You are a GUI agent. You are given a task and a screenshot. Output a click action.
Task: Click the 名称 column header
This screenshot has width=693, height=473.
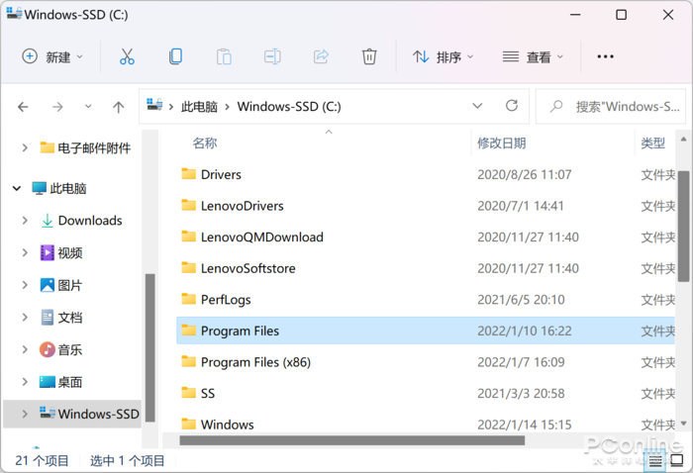click(x=205, y=143)
